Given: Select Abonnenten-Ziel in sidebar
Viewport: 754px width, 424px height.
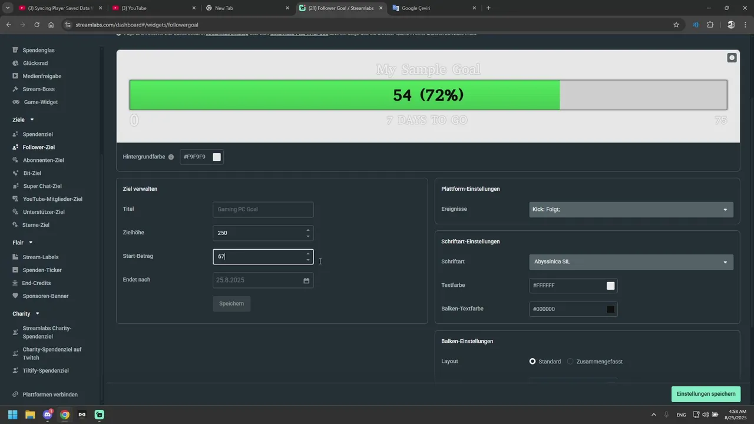Looking at the screenshot, I should [43, 160].
